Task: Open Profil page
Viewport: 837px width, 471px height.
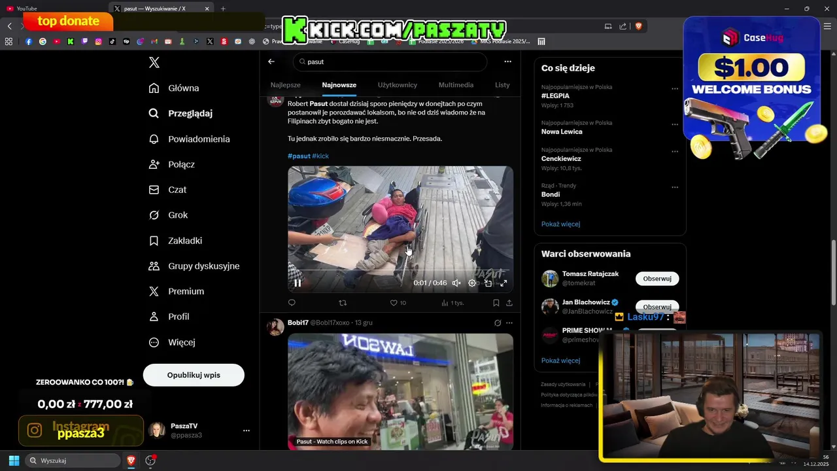Action: pos(169,317)
